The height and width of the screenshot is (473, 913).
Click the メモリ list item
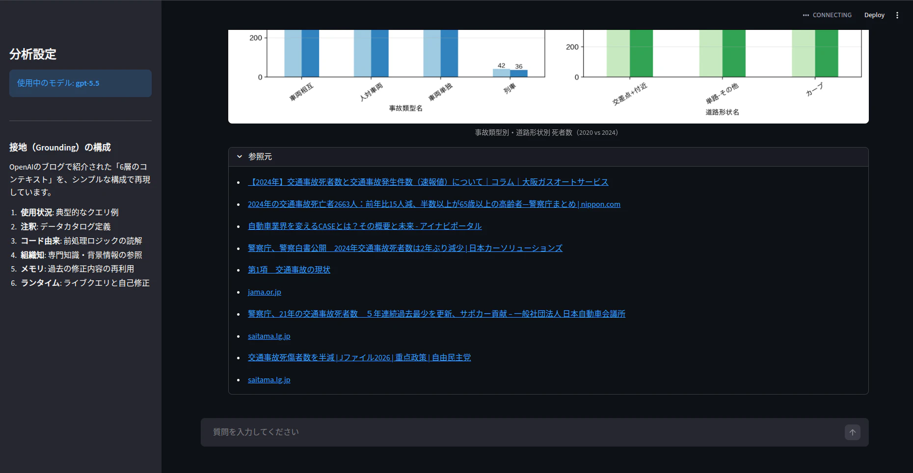[x=77, y=269]
